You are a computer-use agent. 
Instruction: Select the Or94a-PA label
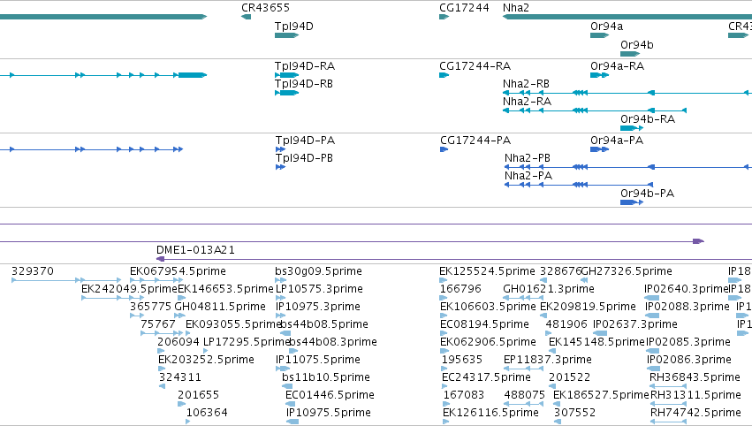pos(617,141)
